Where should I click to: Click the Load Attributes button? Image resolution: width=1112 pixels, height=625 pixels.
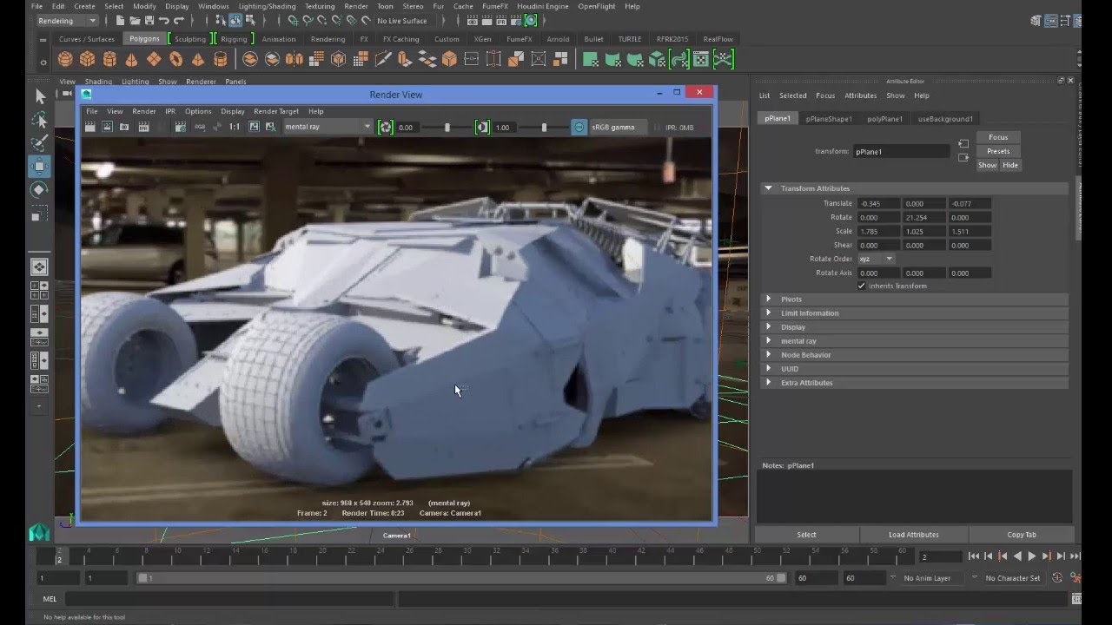click(914, 535)
